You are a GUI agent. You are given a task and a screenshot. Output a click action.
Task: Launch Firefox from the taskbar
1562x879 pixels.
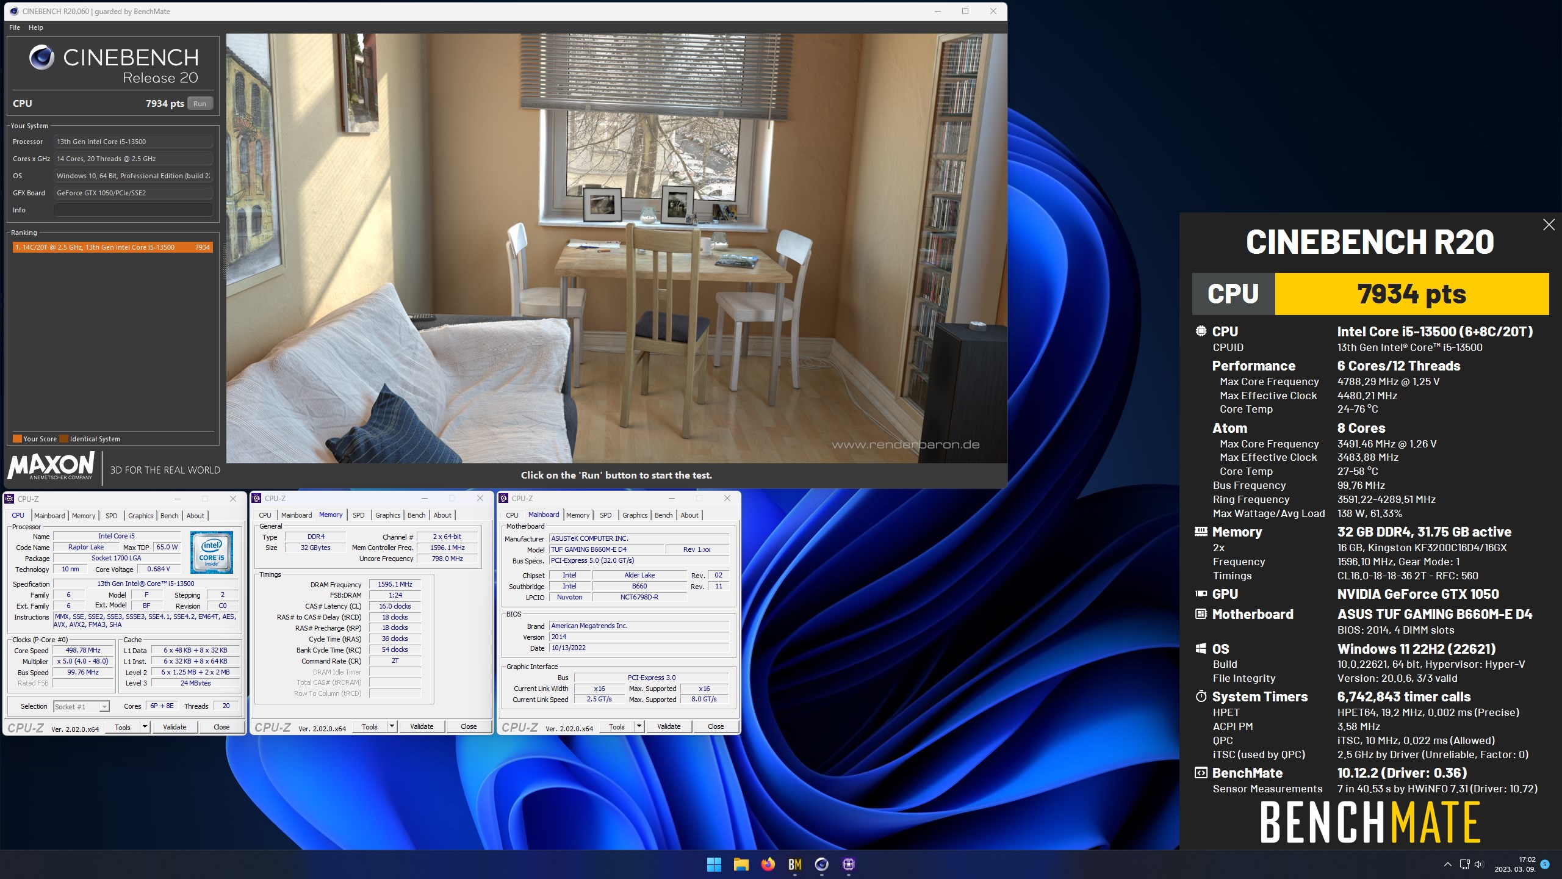(768, 864)
